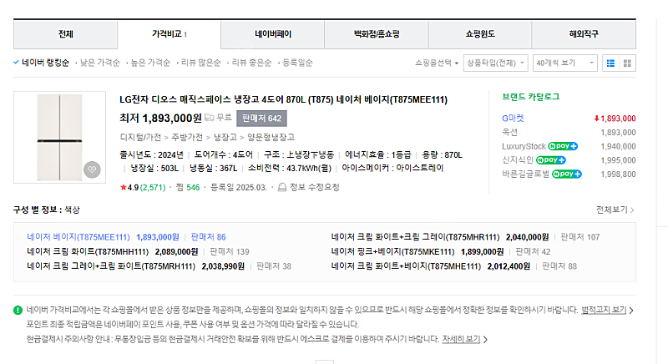This screenshot has width=668, height=364.
Task: Open the 전체 tab
Action: 66,34
